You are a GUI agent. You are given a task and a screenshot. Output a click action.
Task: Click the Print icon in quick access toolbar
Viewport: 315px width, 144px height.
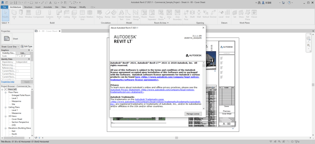[31, 3]
